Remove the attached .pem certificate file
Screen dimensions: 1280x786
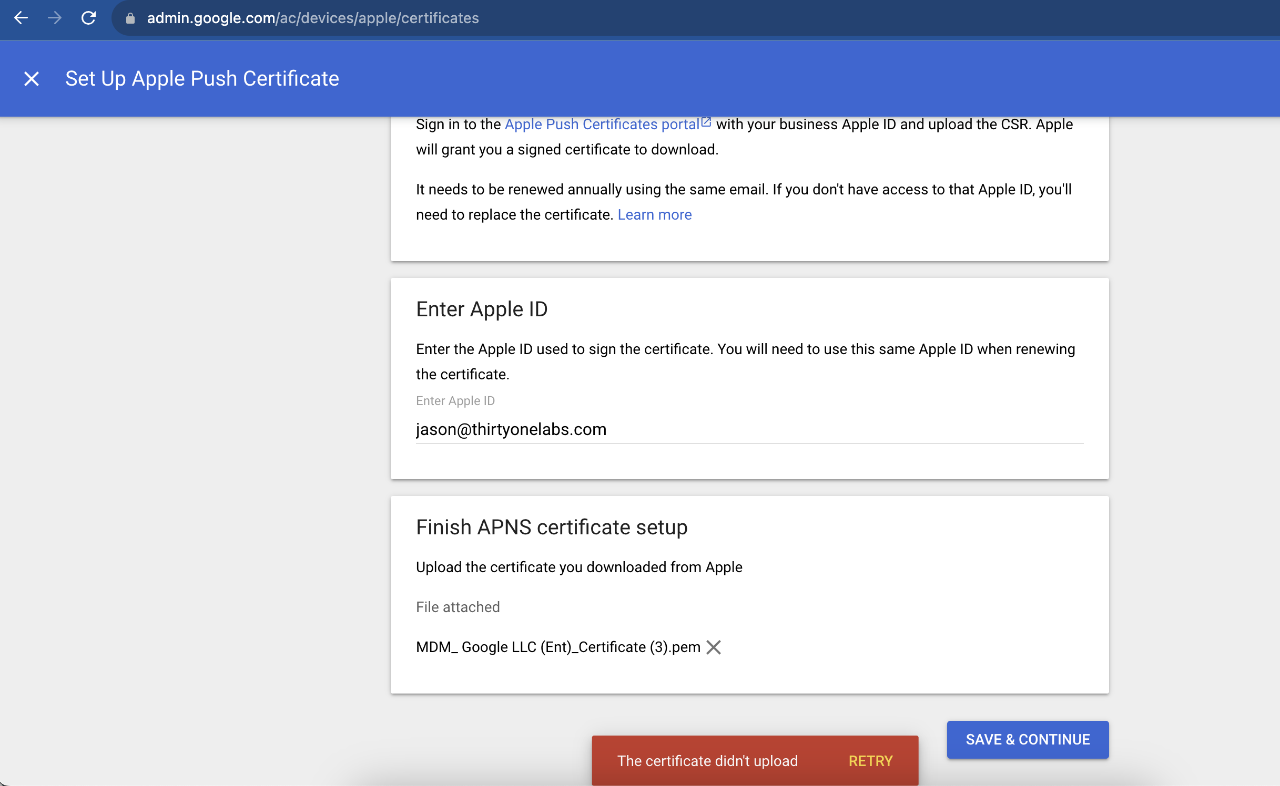[714, 647]
